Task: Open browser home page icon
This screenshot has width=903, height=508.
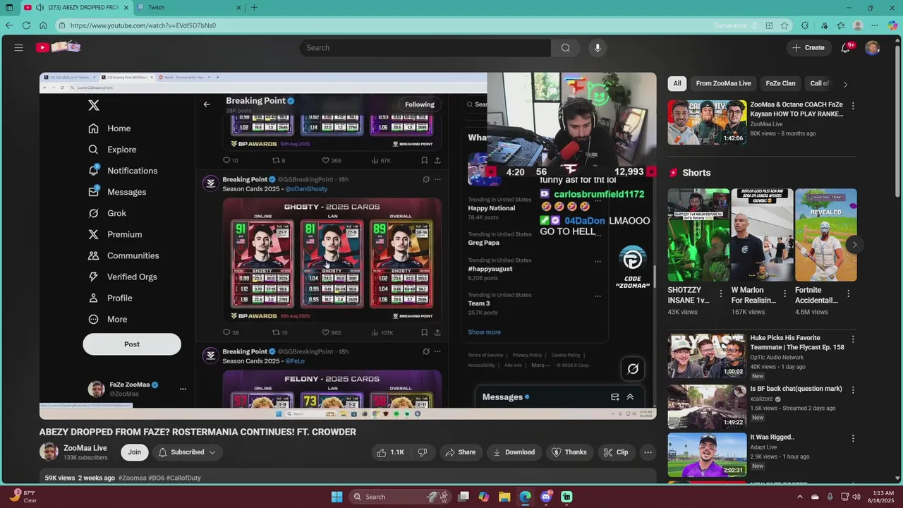Action: (x=43, y=25)
